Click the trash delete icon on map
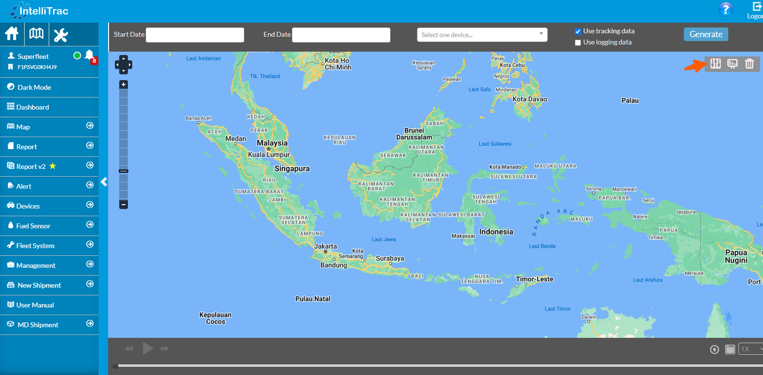 749,64
